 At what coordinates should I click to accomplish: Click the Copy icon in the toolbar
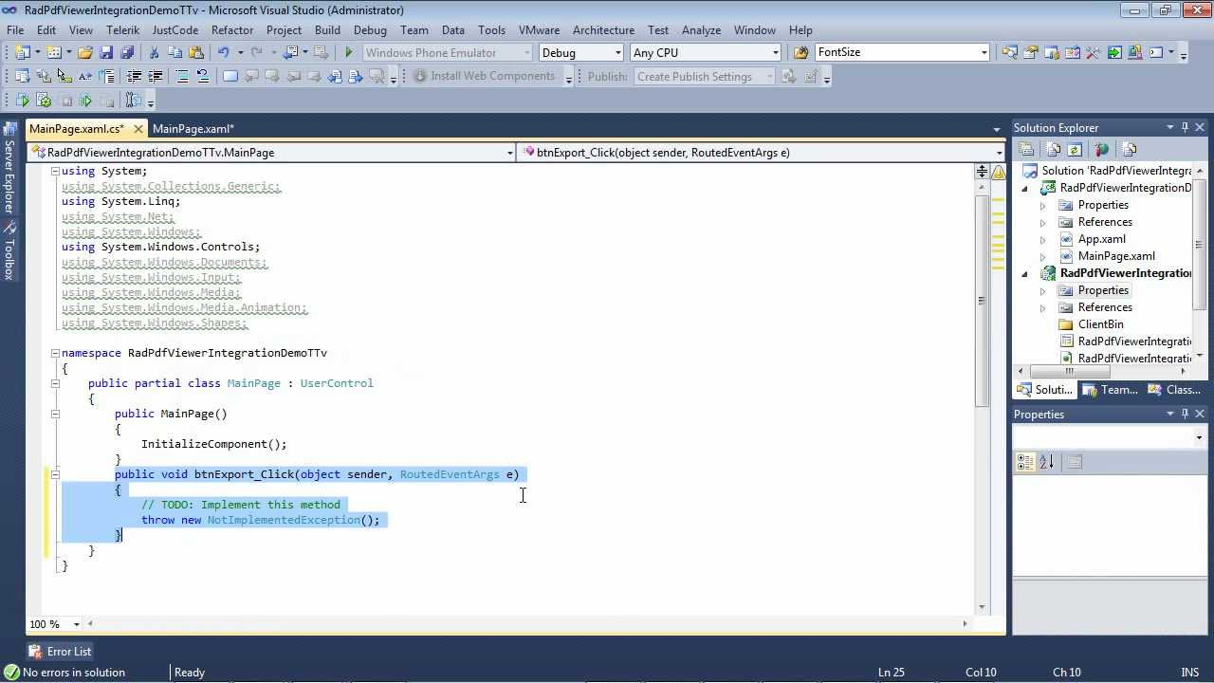pos(175,52)
